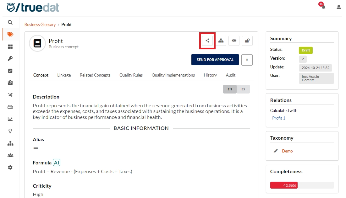Open the Quality Rules tab
This screenshot has width=346, height=198.
[x=131, y=75]
